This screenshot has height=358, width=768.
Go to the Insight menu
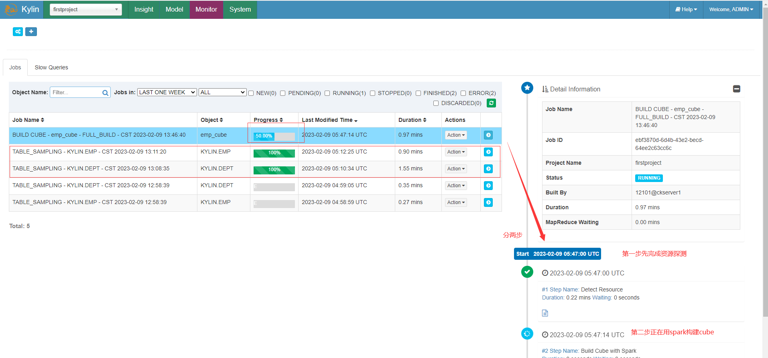[144, 9]
